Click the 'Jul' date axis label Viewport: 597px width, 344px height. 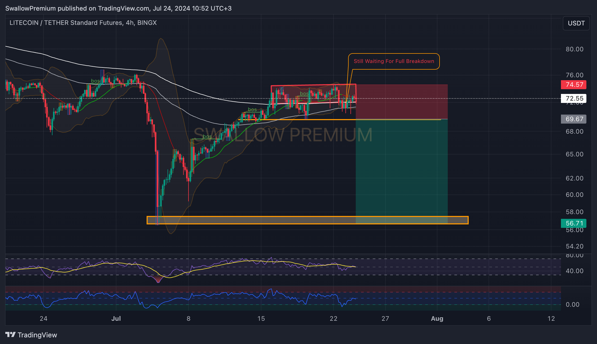pyautogui.click(x=116, y=319)
